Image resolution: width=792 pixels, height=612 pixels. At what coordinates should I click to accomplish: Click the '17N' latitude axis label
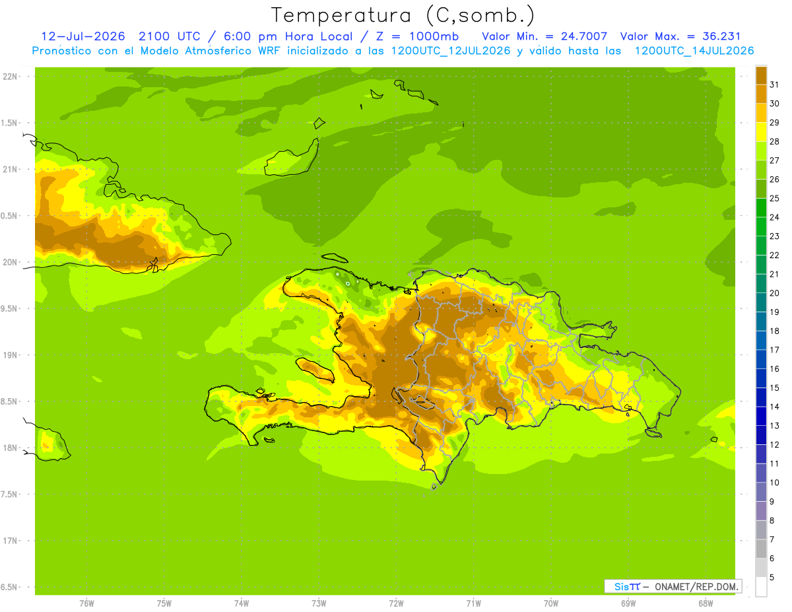coord(9,541)
